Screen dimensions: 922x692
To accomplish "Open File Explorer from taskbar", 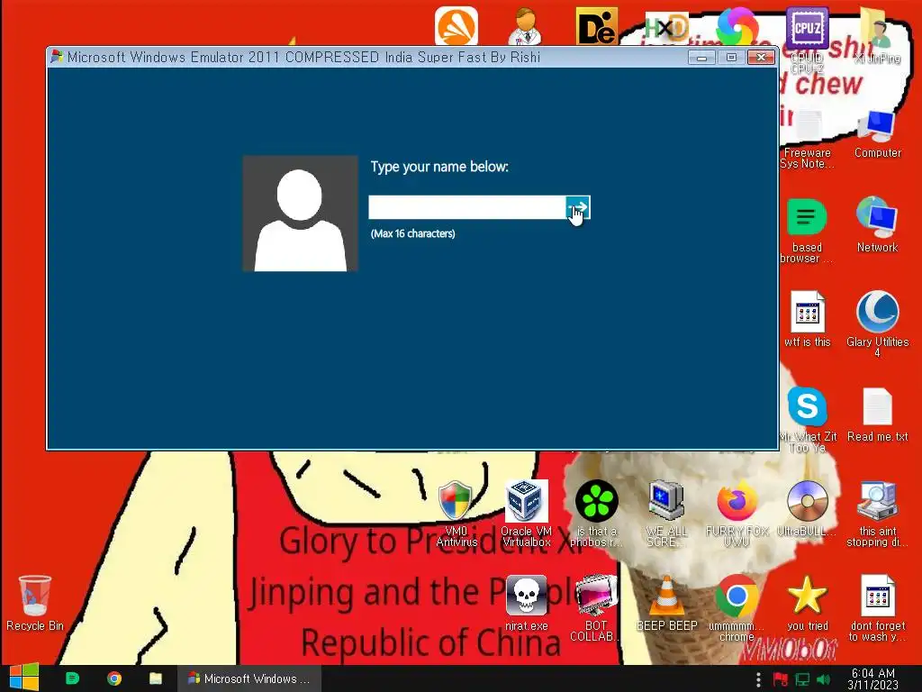I will tap(155, 678).
